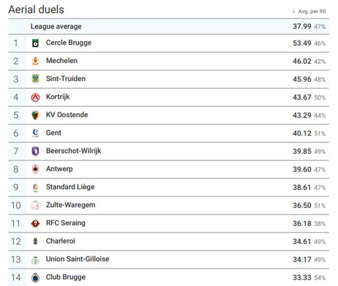
Task: Click the sort arrow beside Avg. per 90
Action: [294, 11]
